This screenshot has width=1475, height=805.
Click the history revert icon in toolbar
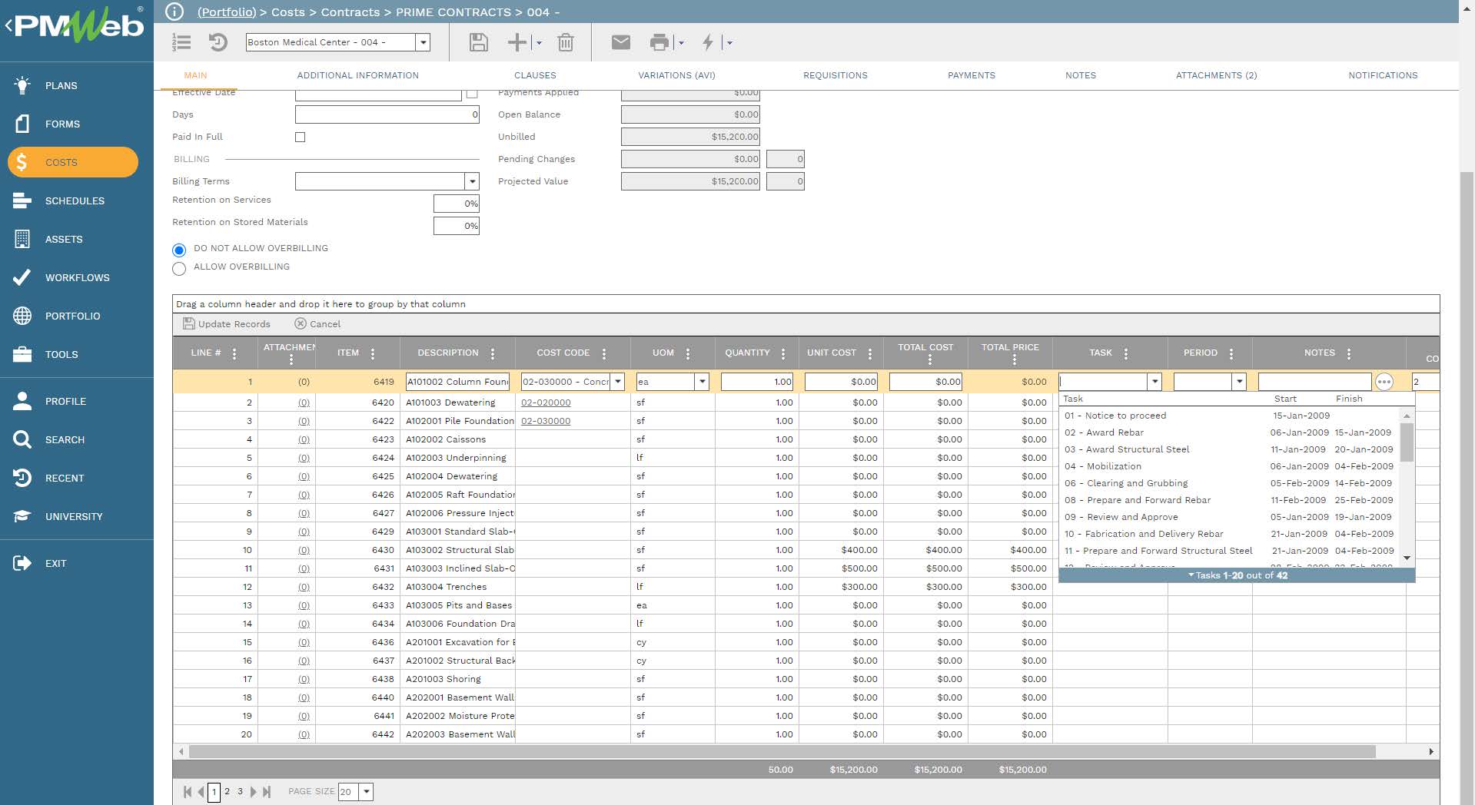point(218,42)
